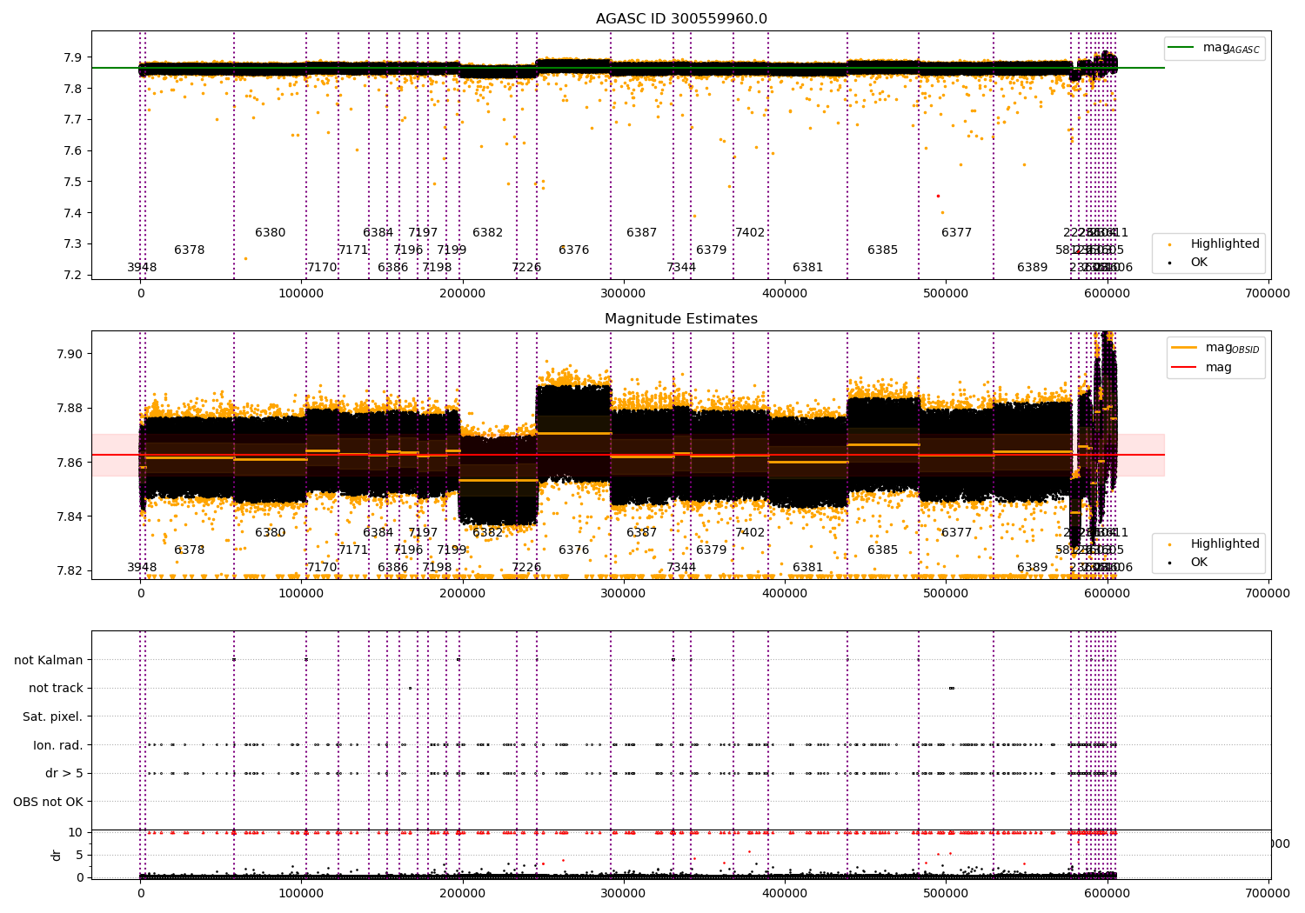Click obsid label '6378' in top plot
The image size is (1305, 913).
point(189,250)
